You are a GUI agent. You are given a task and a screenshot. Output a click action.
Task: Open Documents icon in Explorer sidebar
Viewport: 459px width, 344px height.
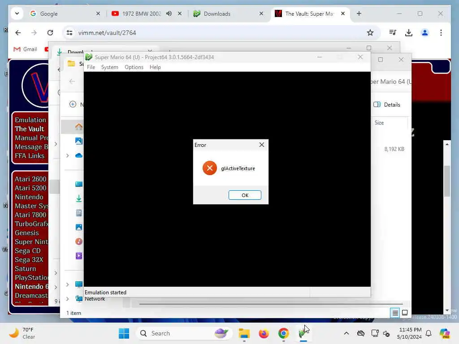[x=79, y=213]
